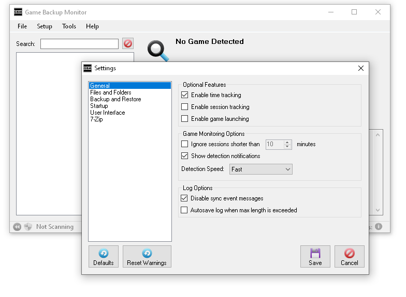Select General in settings category list
This screenshot has height=297, width=406.
[129, 86]
